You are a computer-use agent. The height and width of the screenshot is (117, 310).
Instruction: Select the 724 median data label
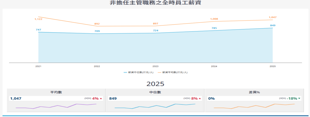click(155, 31)
